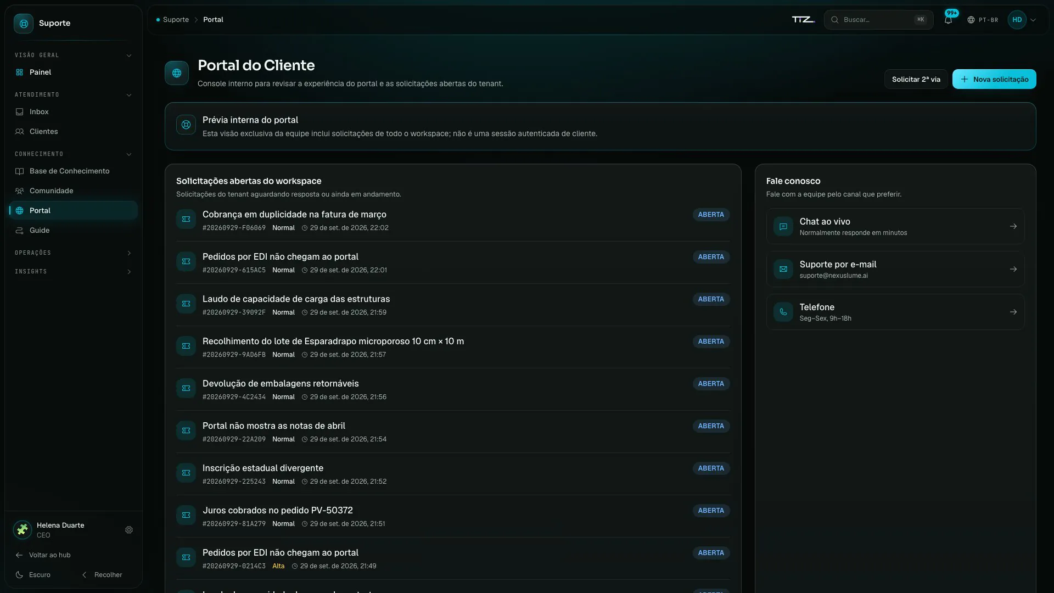The image size is (1054, 593).
Task: Open Recolhimento do lote de Esparadrapo ticket
Action: pyautogui.click(x=453, y=347)
